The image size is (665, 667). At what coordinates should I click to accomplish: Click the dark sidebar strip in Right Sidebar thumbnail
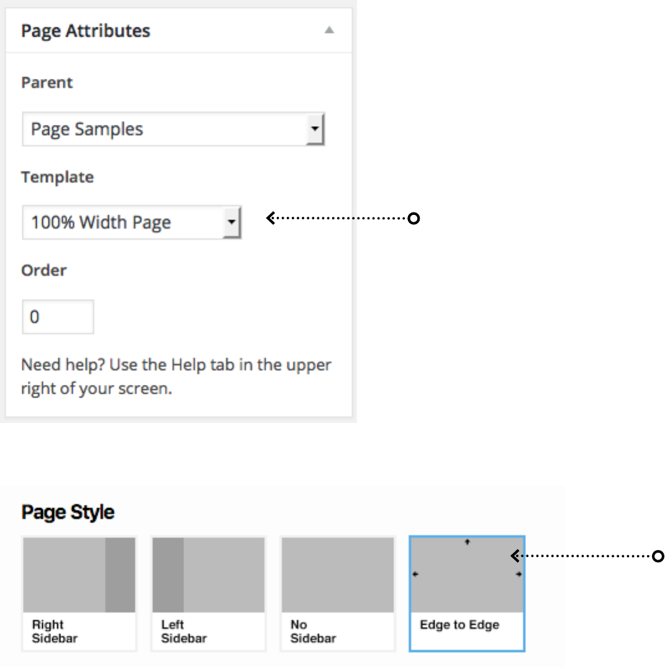click(x=120, y=575)
